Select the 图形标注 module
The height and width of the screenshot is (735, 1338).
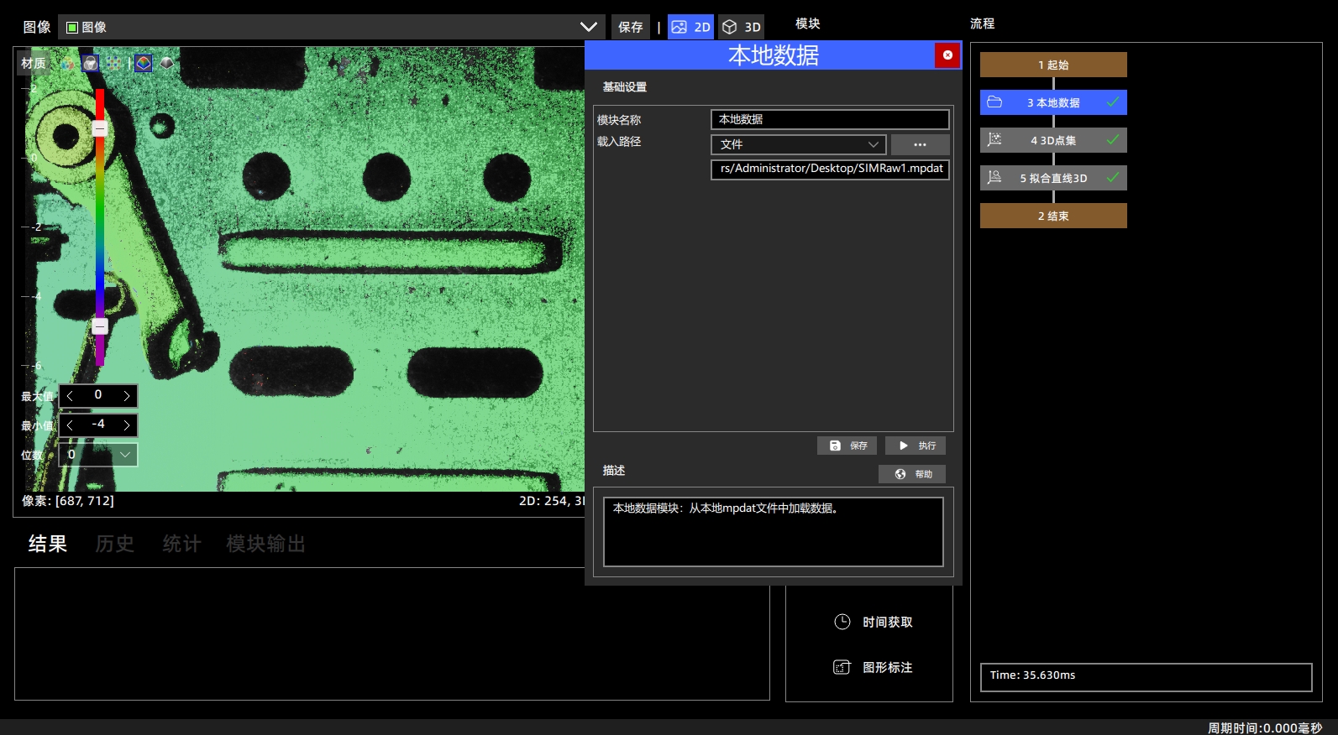coord(874,667)
